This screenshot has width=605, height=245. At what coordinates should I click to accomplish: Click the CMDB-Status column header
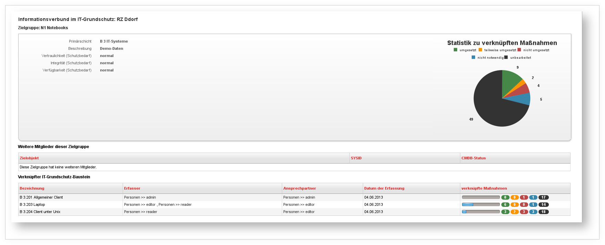click(x=473, y=158)
